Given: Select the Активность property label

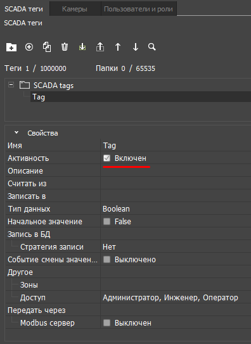Looking at the screenshot, I should coord(29,158).
